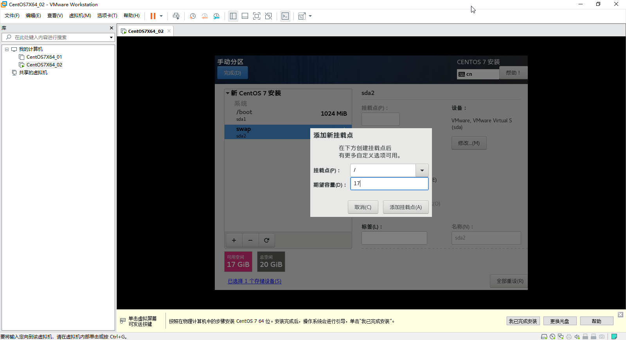
Task: Open the 文件(F) menu
Action: [12, 16]
